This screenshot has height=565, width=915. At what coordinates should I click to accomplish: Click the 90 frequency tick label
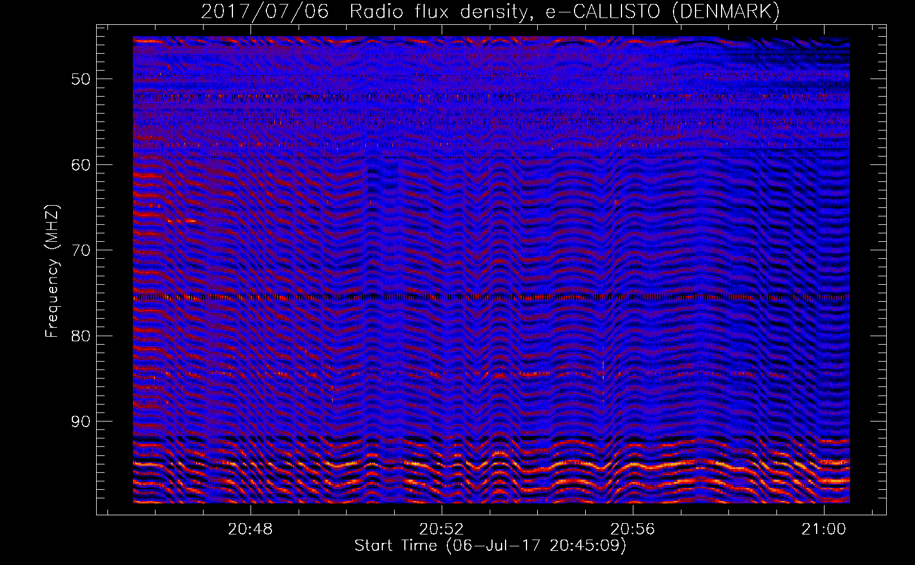point(81,422)
